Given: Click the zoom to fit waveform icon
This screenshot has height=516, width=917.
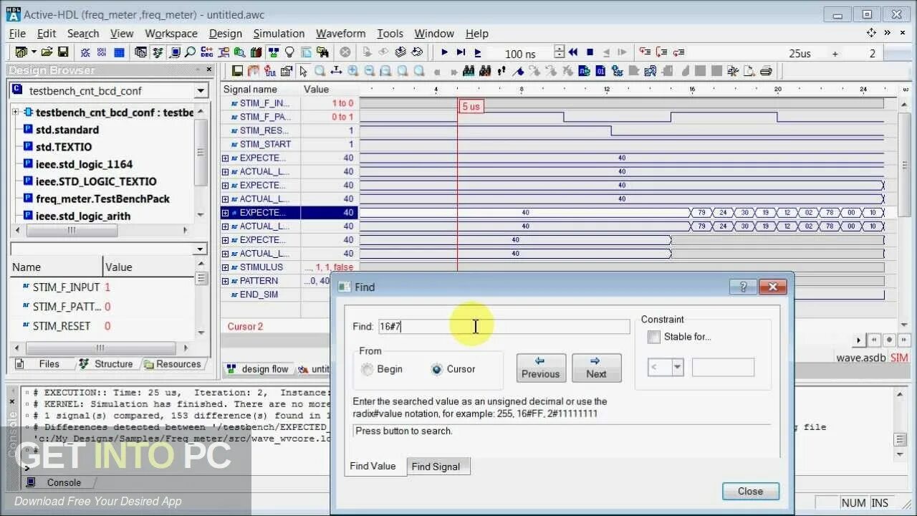Looking at the screenshot, I should (386, 71).
